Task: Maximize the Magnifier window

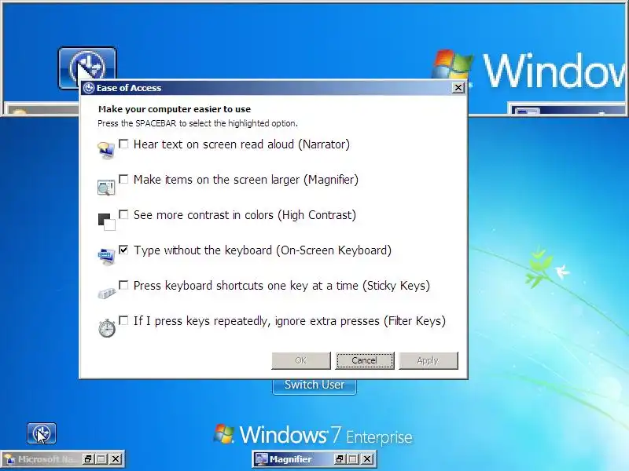Action: (353, 459)
